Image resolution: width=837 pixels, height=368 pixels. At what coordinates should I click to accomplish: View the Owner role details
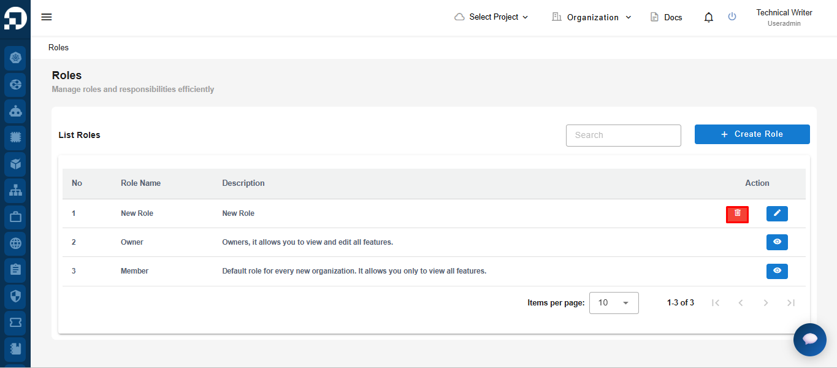click(777, 242)
